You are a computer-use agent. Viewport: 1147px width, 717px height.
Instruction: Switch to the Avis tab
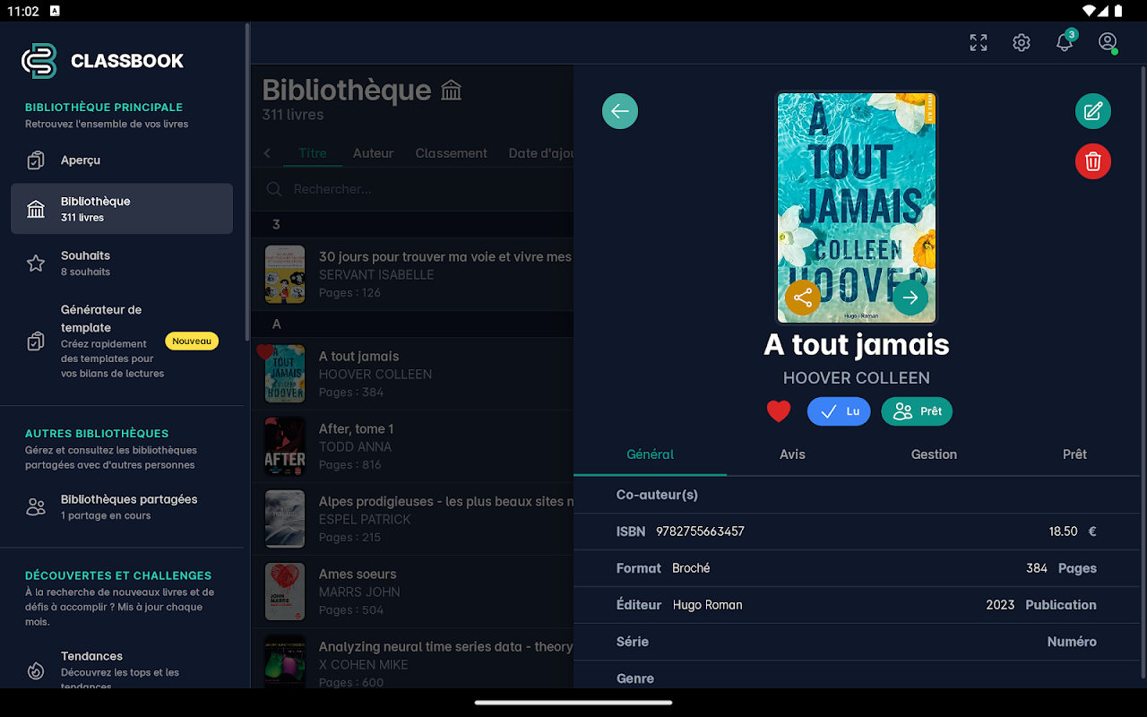[x=792, y=454]
